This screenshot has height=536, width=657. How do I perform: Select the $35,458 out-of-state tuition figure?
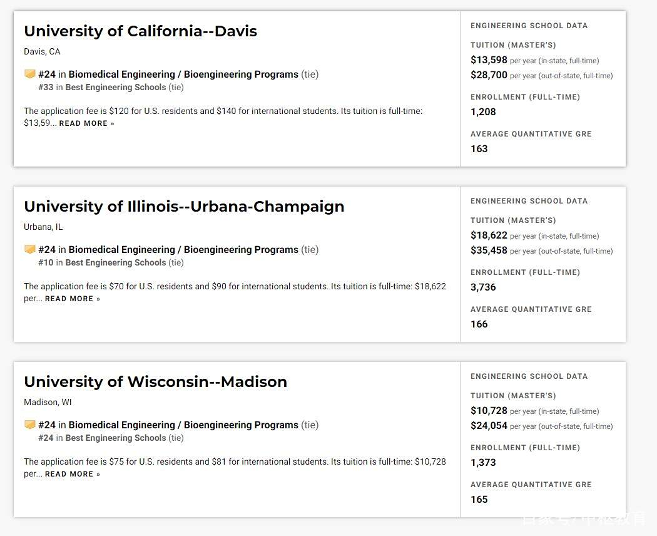(489, 250)
